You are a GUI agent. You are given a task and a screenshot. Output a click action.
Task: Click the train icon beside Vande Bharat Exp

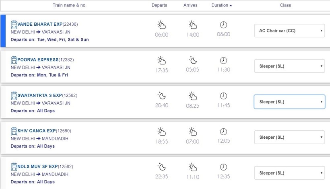pos(14,24)
